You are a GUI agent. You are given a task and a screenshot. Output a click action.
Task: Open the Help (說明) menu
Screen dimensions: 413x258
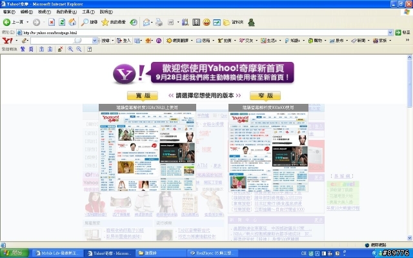point(106,12)
